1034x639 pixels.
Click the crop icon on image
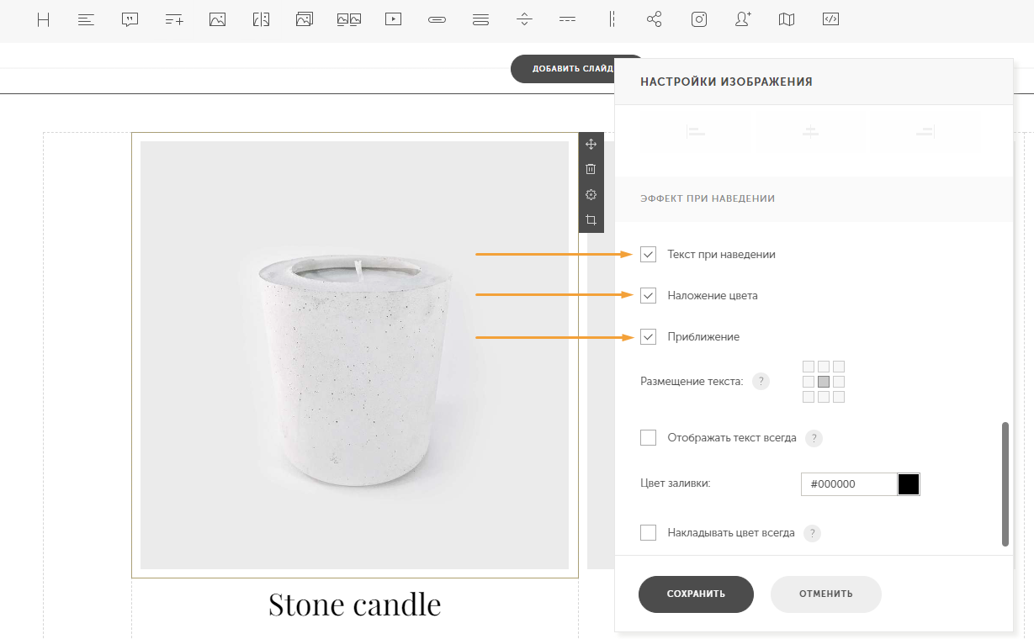click(x=591, y=220)
